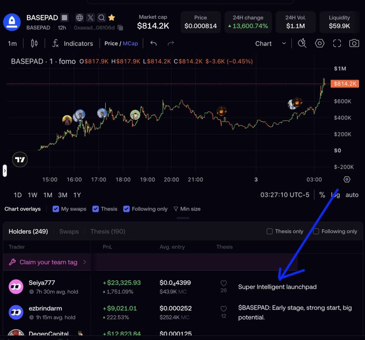365x340 pixels.
Task: Redo the chart action
Action: 171,44
